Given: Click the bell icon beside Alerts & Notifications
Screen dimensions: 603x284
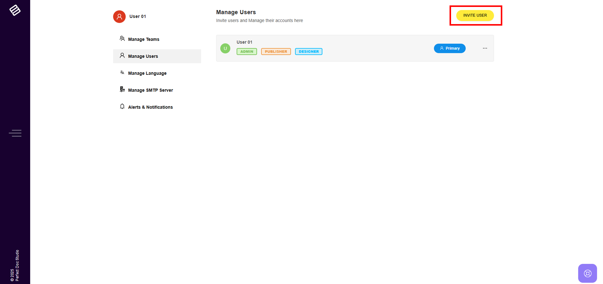Looking at the screenshot, I should (122, 107).
